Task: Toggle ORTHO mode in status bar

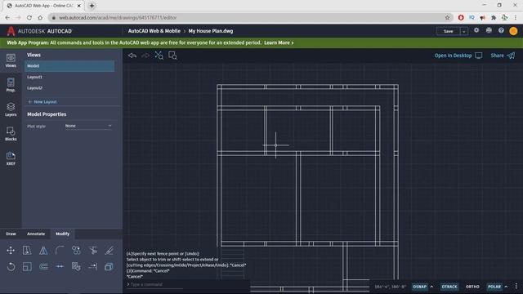Action: click(472, 287)
